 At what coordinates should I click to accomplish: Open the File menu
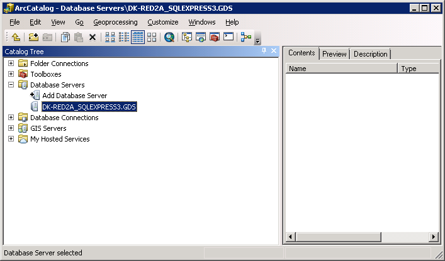click(14, 22)
